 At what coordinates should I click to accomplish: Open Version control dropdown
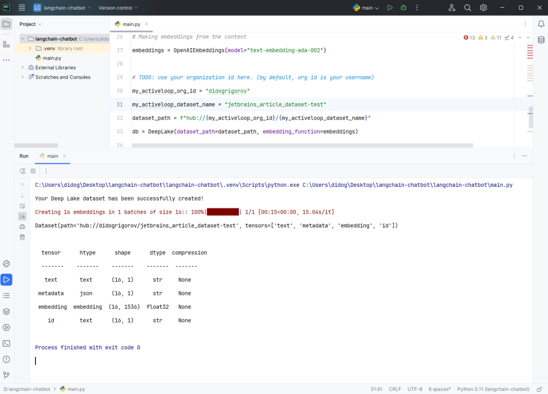coord(118,8)
